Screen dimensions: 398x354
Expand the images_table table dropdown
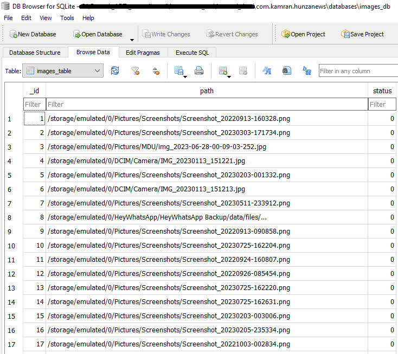(x=97, y=71)
